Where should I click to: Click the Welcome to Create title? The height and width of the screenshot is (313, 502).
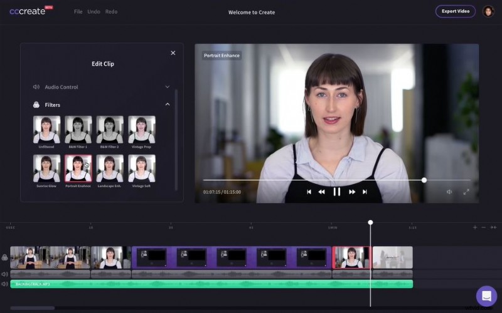click(252, 12)
